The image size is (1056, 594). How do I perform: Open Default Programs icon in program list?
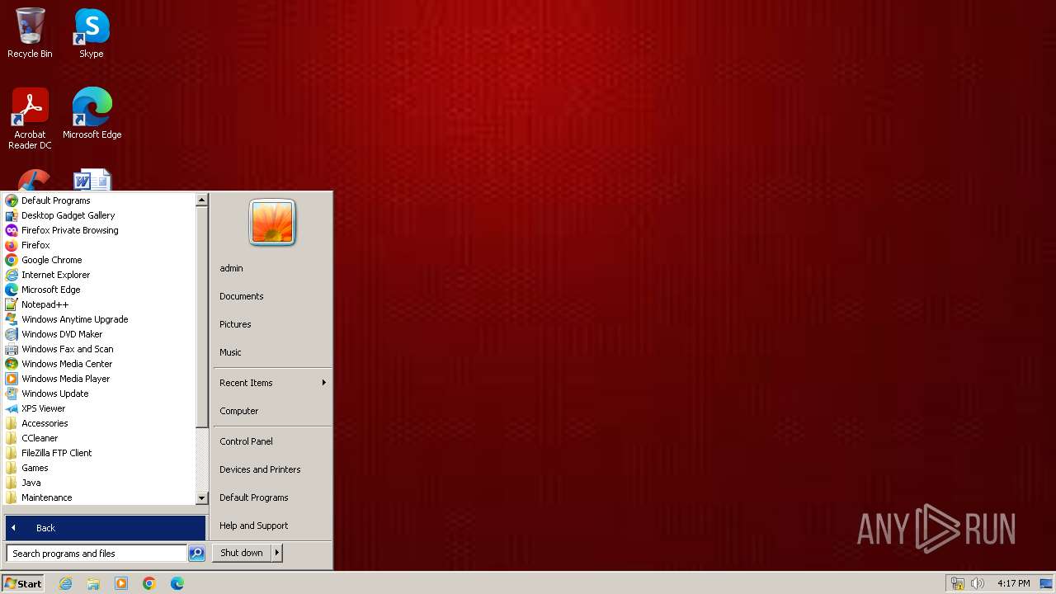[12, 200]
